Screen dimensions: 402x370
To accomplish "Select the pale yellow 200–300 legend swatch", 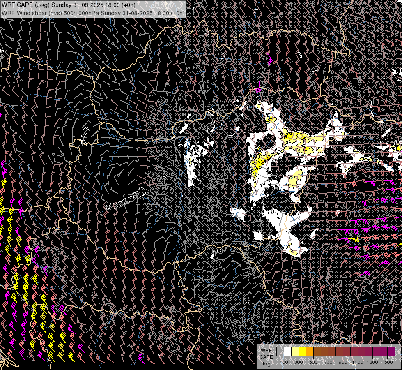I will click(x=295, y=351).
